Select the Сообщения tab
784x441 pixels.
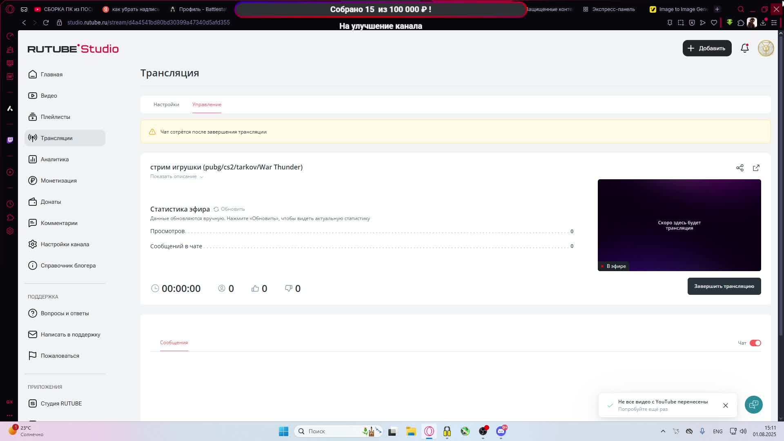pyautogui.click(x=174, y=343)
